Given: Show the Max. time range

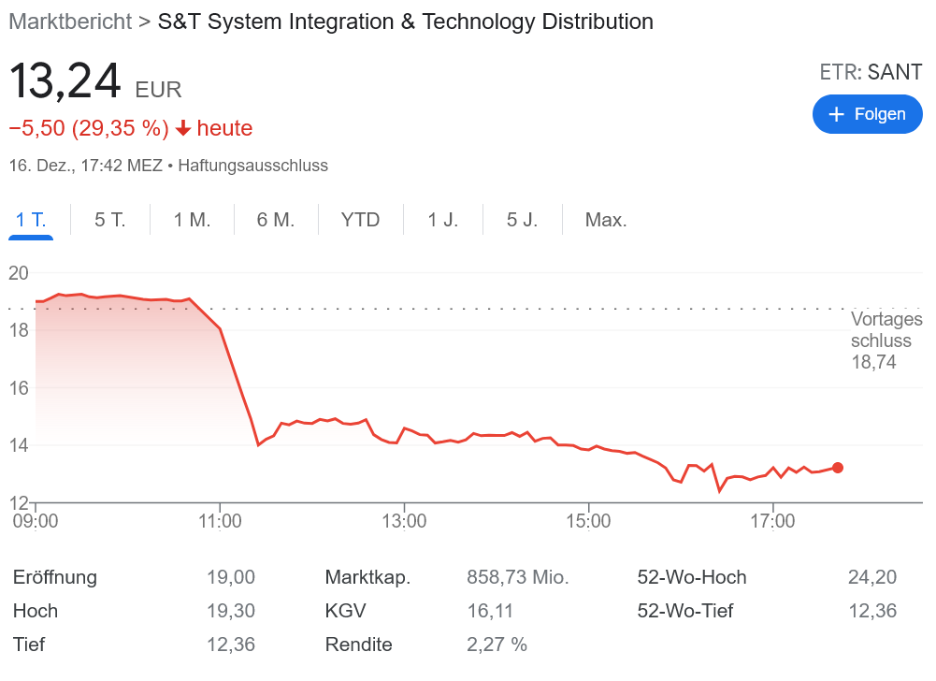Looking at the screenshot, I should point(606,220).
